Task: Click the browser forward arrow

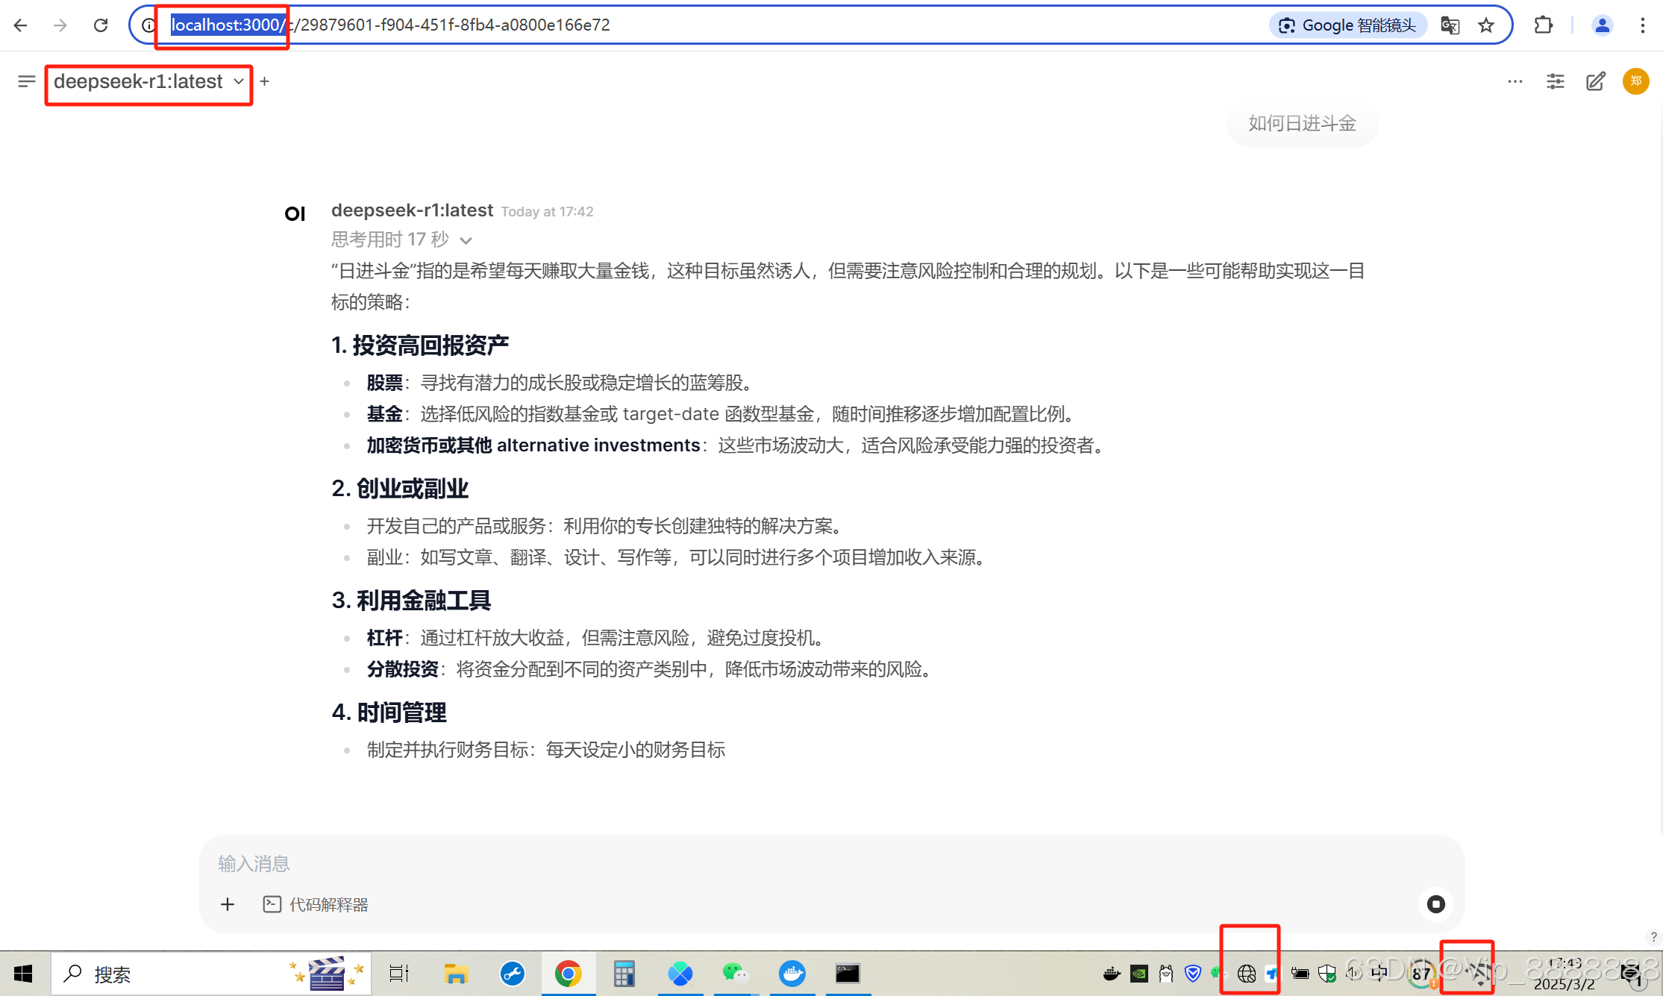Action: pyautogui.click(x=60, y=25)
